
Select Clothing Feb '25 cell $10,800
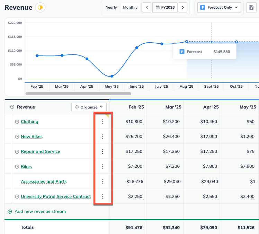pyautogui.click(x=134, y=122)
